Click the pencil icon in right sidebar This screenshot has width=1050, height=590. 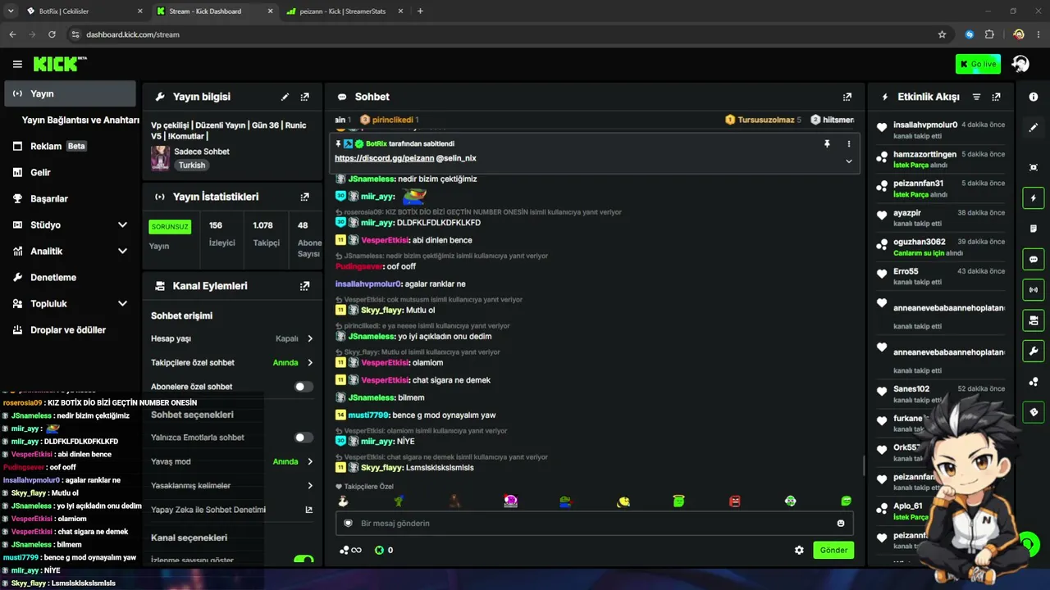pyautogui.click(x=1033, y=128)
